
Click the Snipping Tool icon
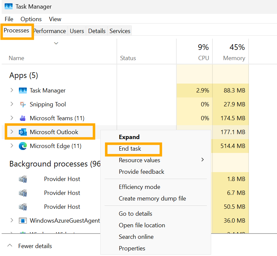click(x=23, y=104)
